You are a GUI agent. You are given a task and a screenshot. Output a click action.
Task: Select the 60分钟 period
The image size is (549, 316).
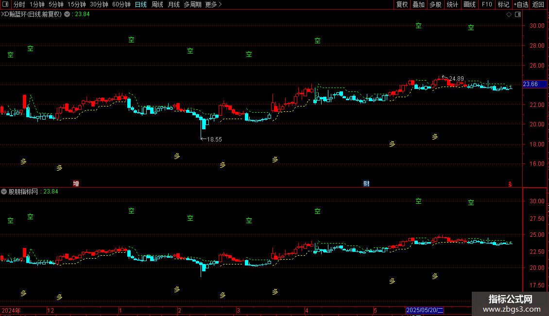click(x=121, y=4)
